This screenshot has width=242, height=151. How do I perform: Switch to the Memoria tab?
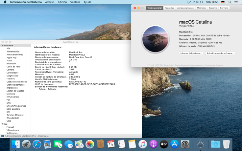click(201, 8)
